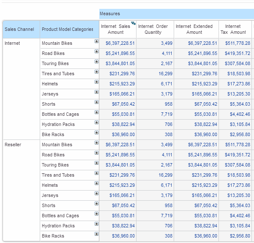
Task: Click the Sales Channel column header
Action: click(19, 29)
